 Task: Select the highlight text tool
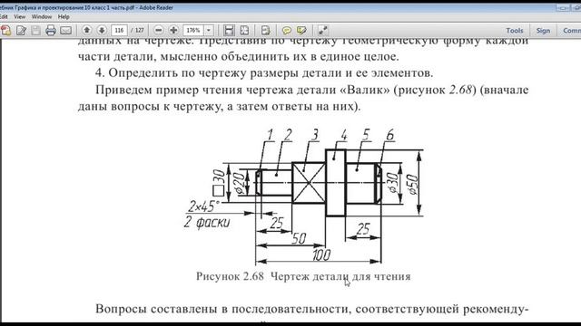(301, 30)
